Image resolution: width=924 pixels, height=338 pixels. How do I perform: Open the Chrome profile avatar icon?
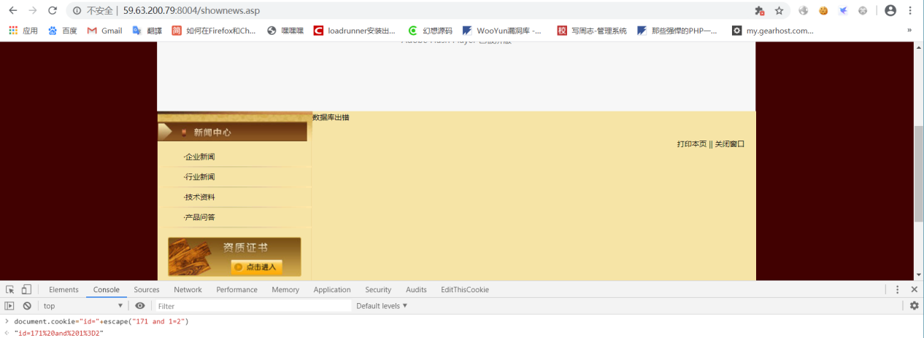coord(890,11)
